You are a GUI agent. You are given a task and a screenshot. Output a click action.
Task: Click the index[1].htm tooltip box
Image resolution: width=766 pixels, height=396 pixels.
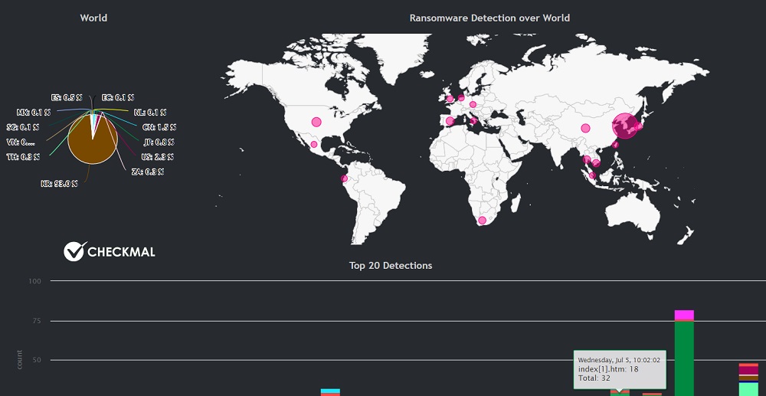(x=620, y=369)
